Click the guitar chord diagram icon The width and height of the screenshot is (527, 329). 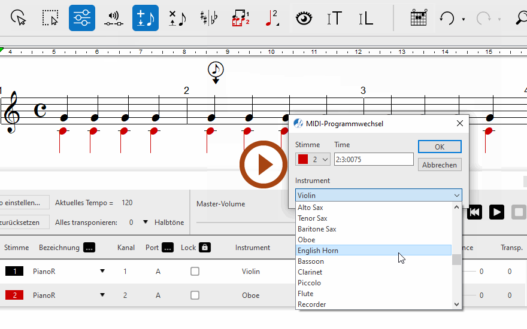tap(419, 18)
